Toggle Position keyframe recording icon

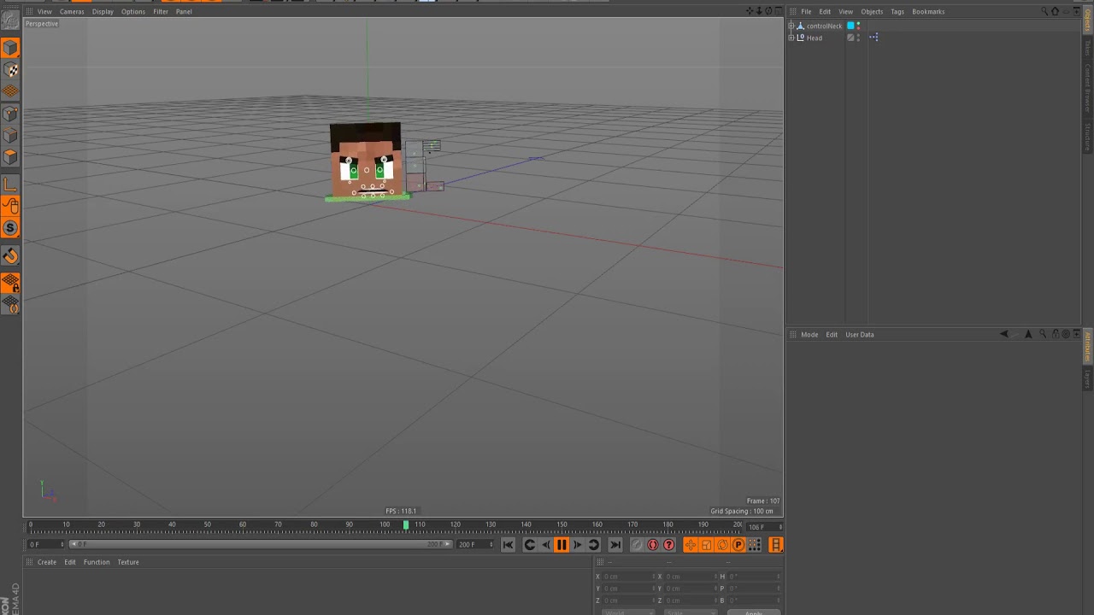coord(691,545)
